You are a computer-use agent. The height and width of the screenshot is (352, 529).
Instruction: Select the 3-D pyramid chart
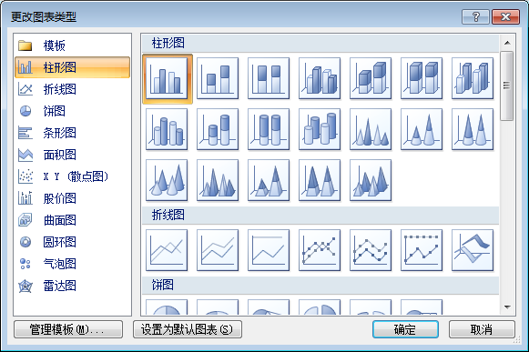pyautogui.click(x=371, y=180)
